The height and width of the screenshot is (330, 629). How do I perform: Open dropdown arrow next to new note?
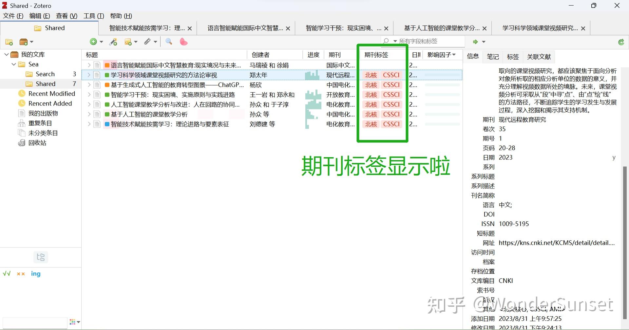pos(136,42)
